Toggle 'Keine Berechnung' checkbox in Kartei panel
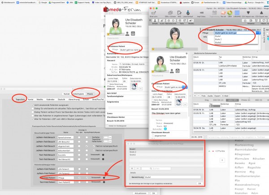The width and height of the screenshot is (269, 195). click(x=153, y=100)
